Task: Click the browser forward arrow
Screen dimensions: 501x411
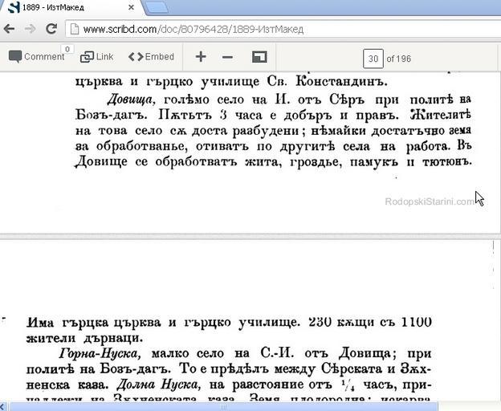Action: tap(30, 29)
